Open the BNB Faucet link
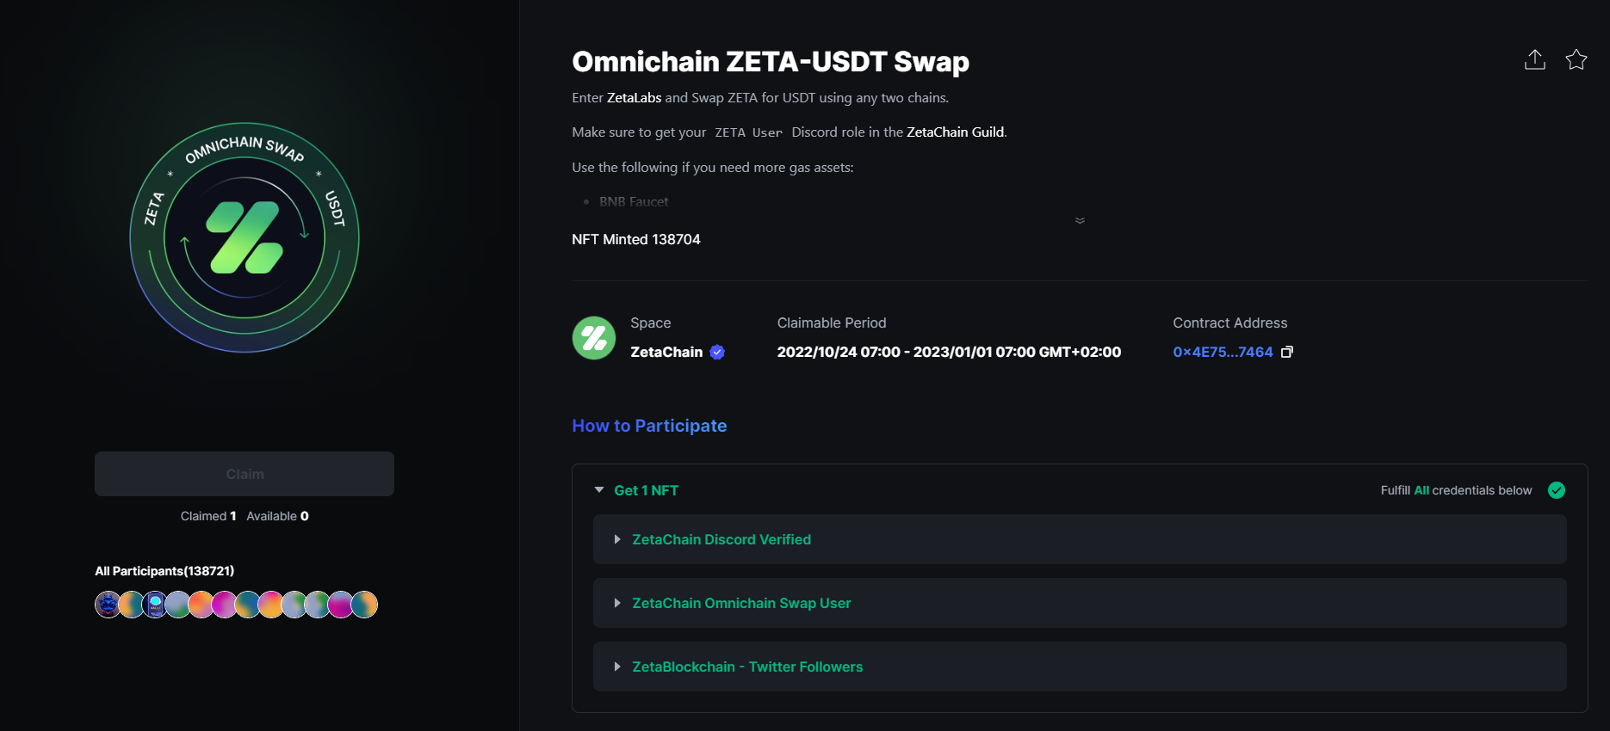This screenshot has width=1610, height=731. click(634, 201)
